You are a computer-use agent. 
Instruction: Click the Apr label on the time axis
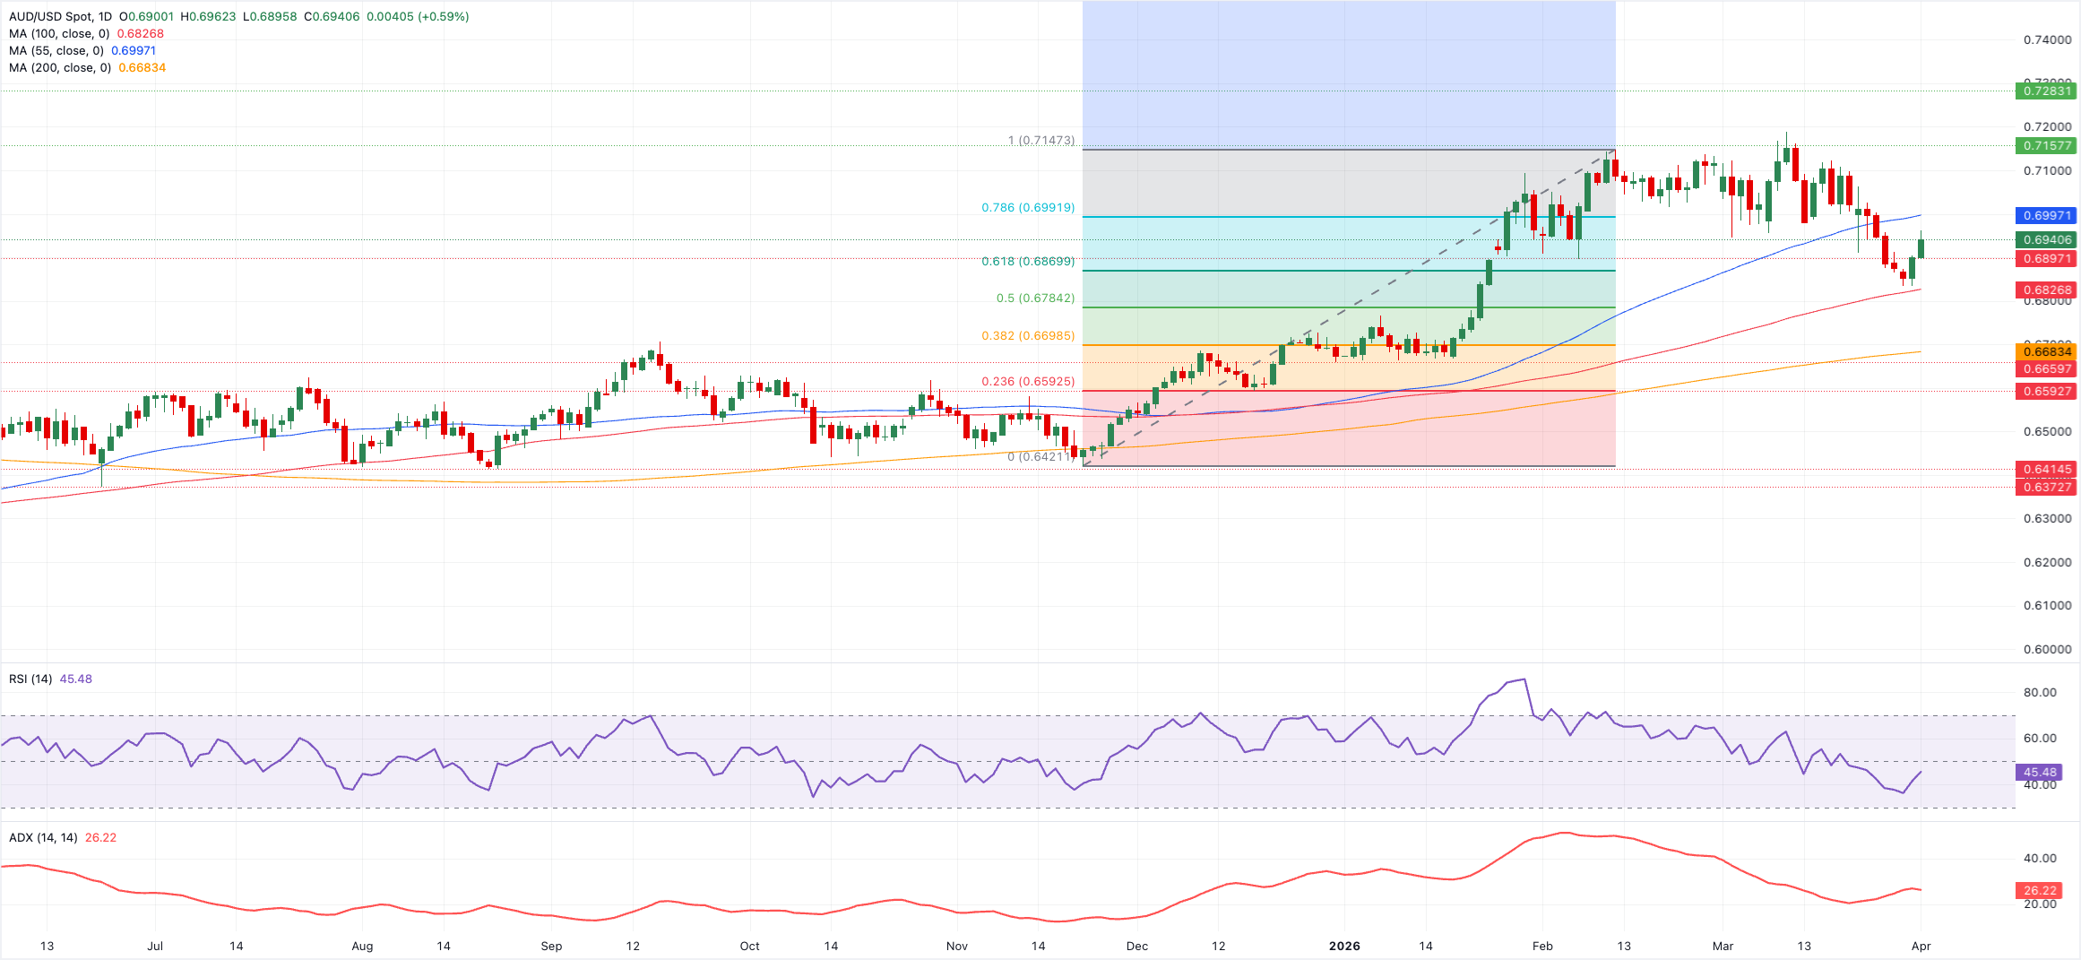pos(1921,946)
